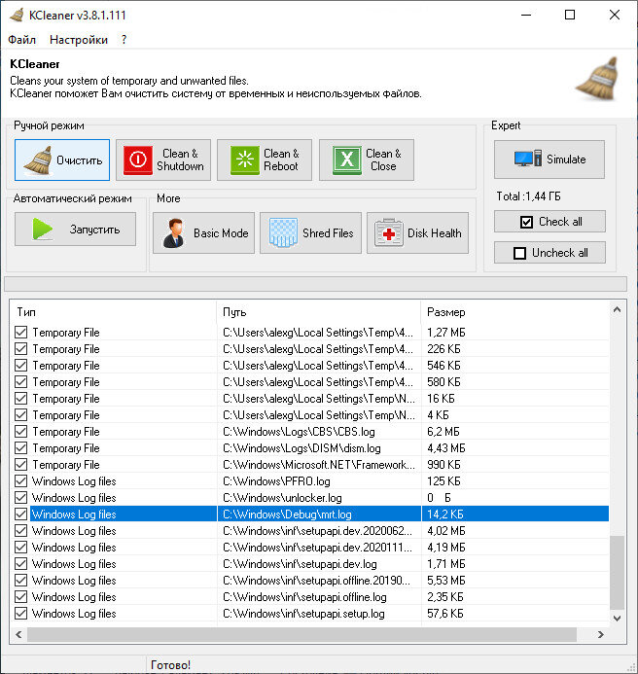Select the C:\Windows\Logs\DISM\dism.log path
Image resolution: width=638 pixels, height=674 pixels.
[301, 448]
